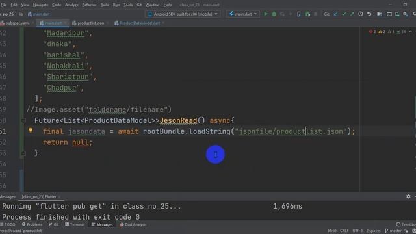Change the CRLF line separator
The height and width of the screenshot is (234, 416).
344,231
